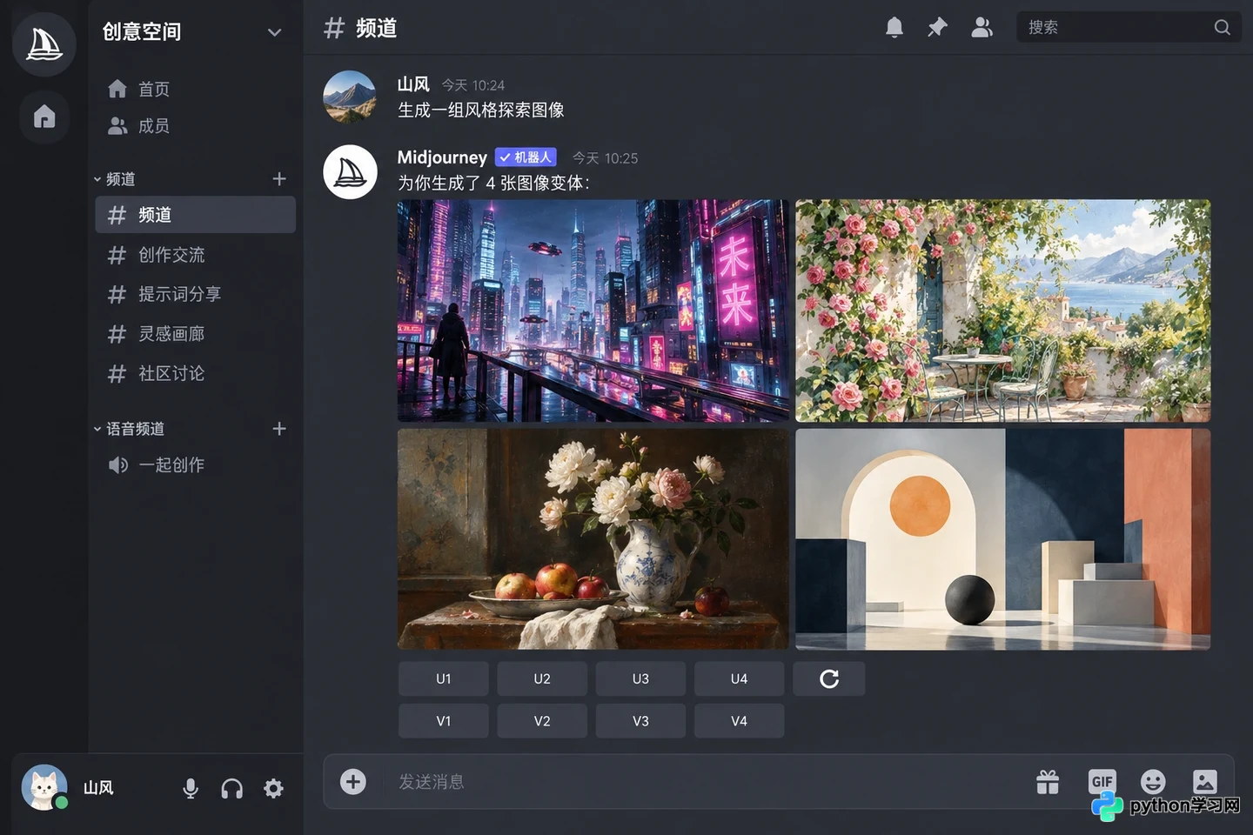Add a new voice channel under 语音频道

tap(279, 429)
